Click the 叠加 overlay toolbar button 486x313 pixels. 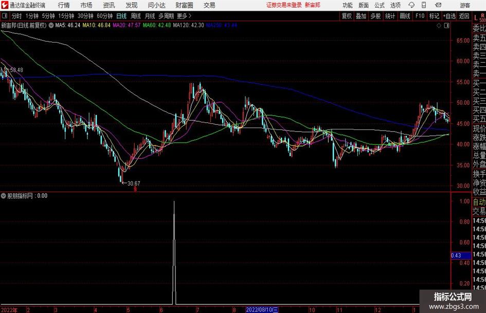pos(361,16)
